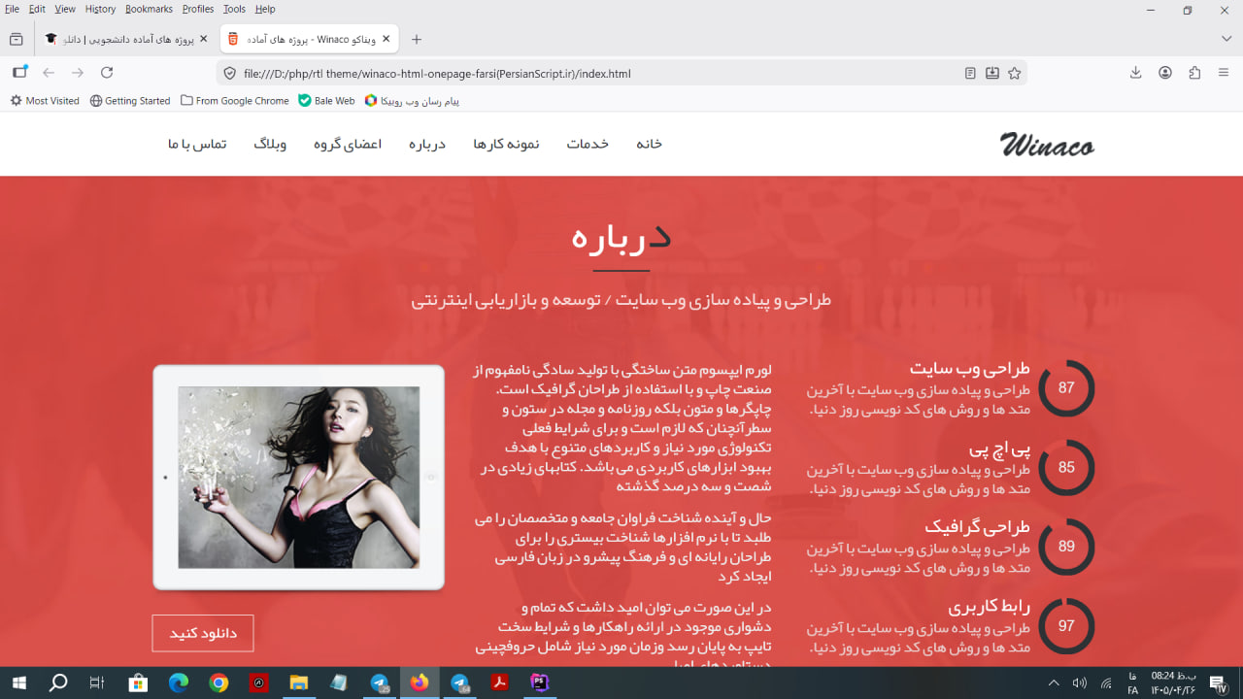Open the Bookmarks menu

[149, 9]
